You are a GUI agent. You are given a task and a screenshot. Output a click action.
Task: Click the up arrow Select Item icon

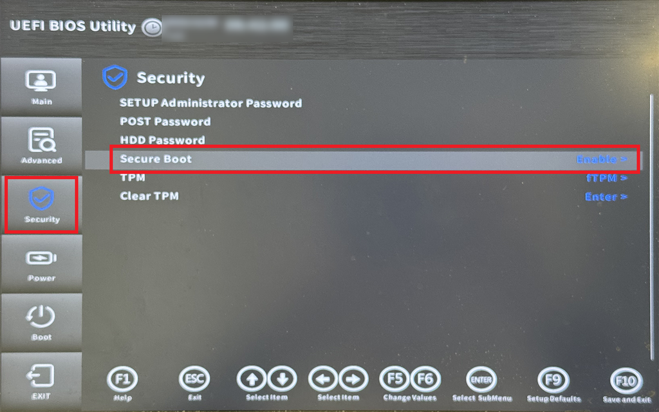click(x=252, y=379)
